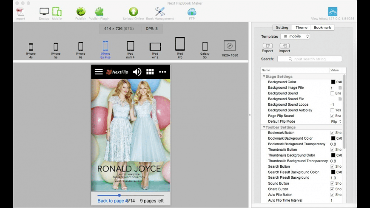Click the Search Result Background value 1.0
This screenshot has width=370, height=208.
coord(333,178)
